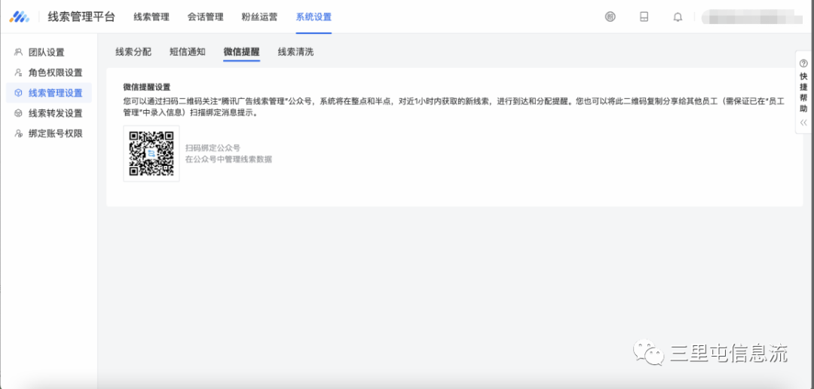Click the icon beside 角色权限设置
Viewport: 814px width, 389px height.
pyautogui.click(x=18, y=72)
